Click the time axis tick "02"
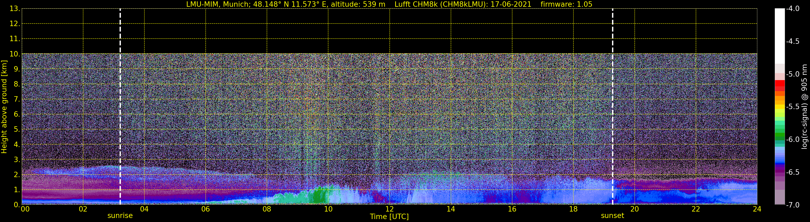This screenshot has width=810, height=222. point(83,209)
